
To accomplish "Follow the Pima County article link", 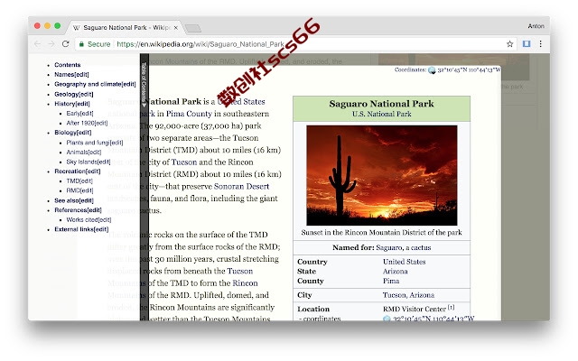I will coord(189,114).
